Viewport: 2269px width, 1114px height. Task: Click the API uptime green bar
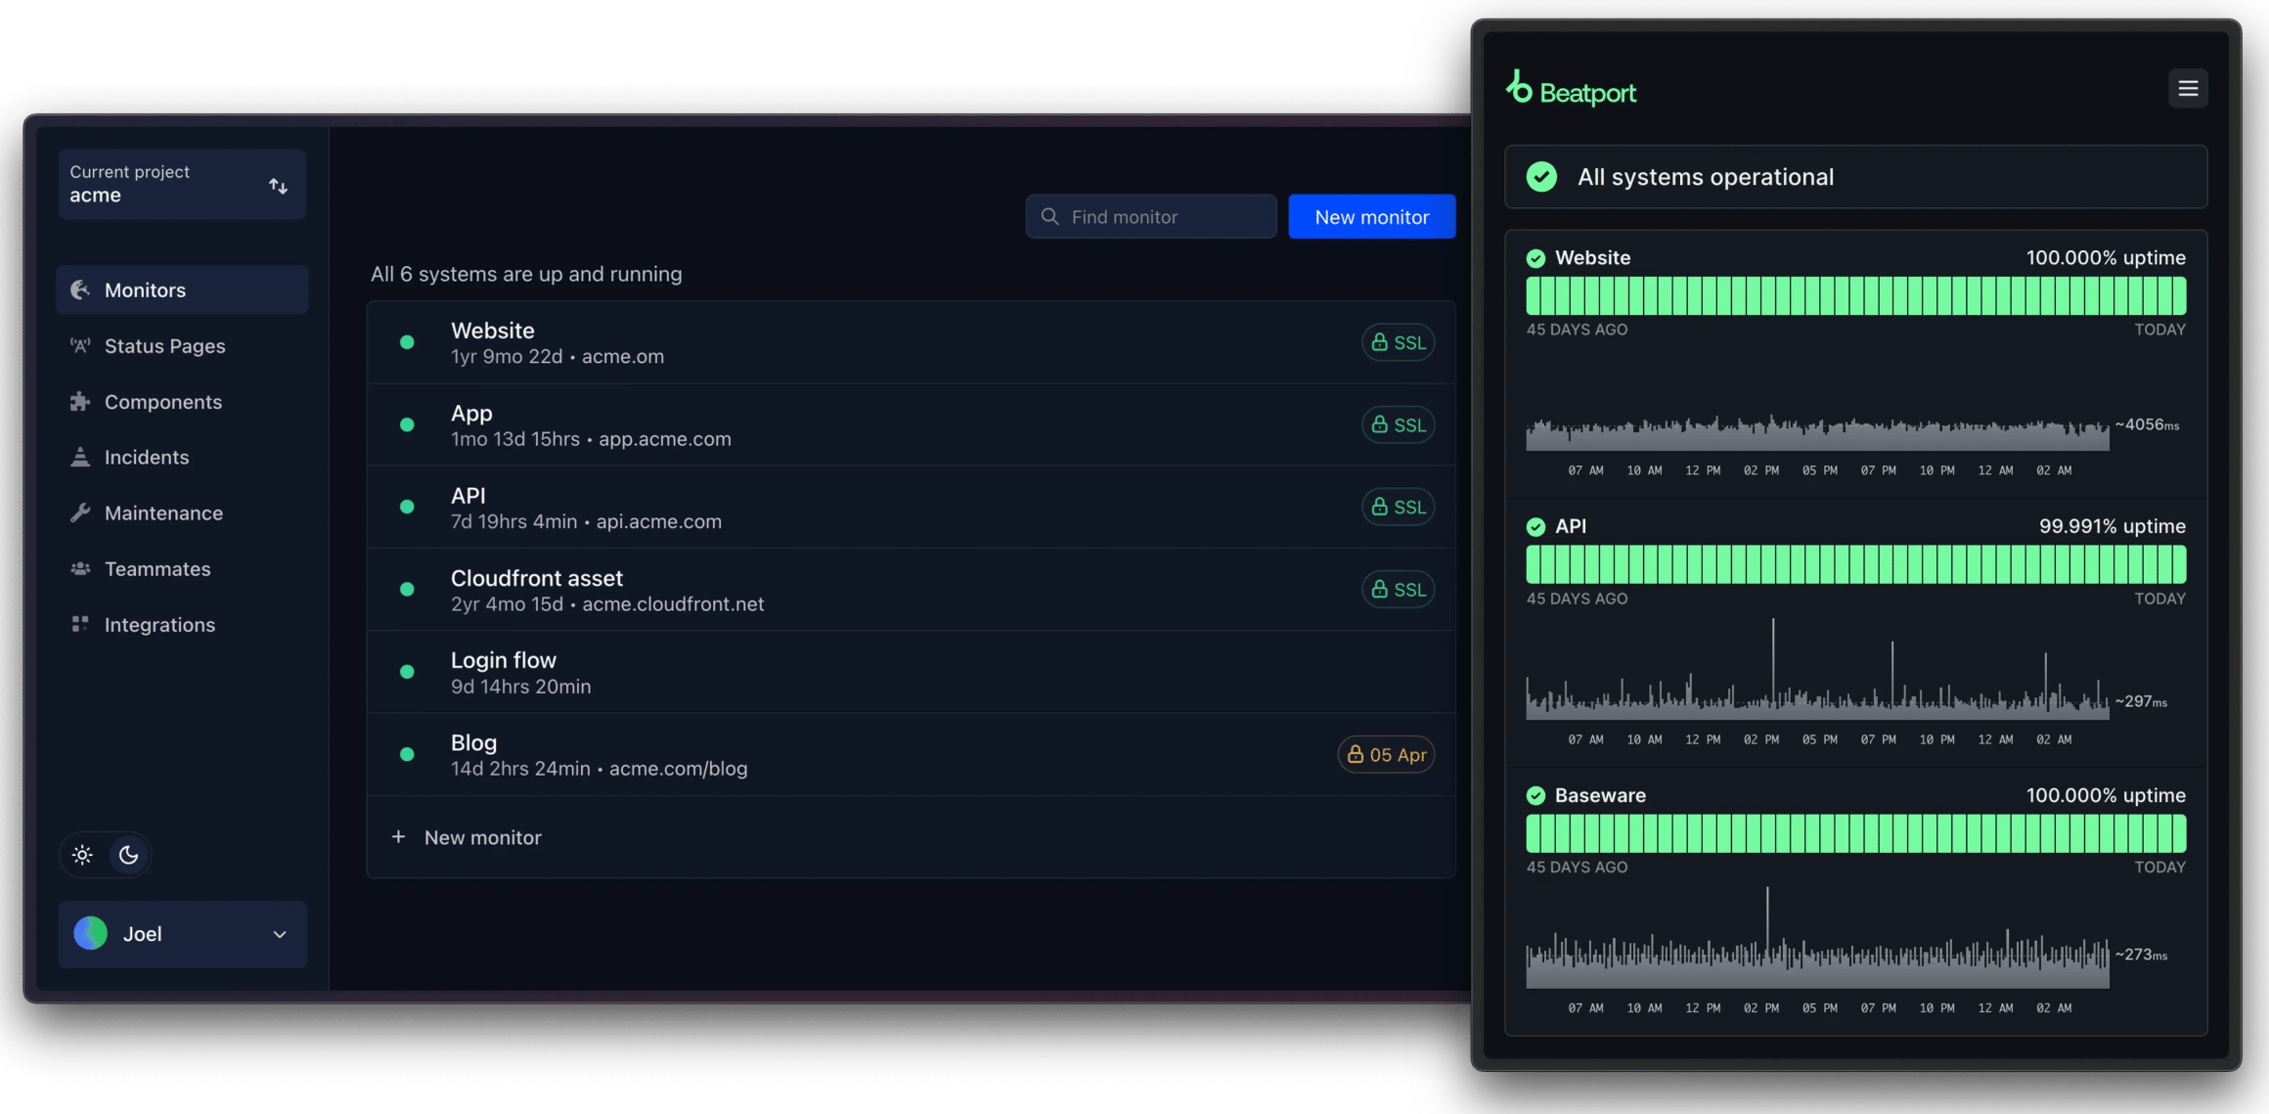1855,565
